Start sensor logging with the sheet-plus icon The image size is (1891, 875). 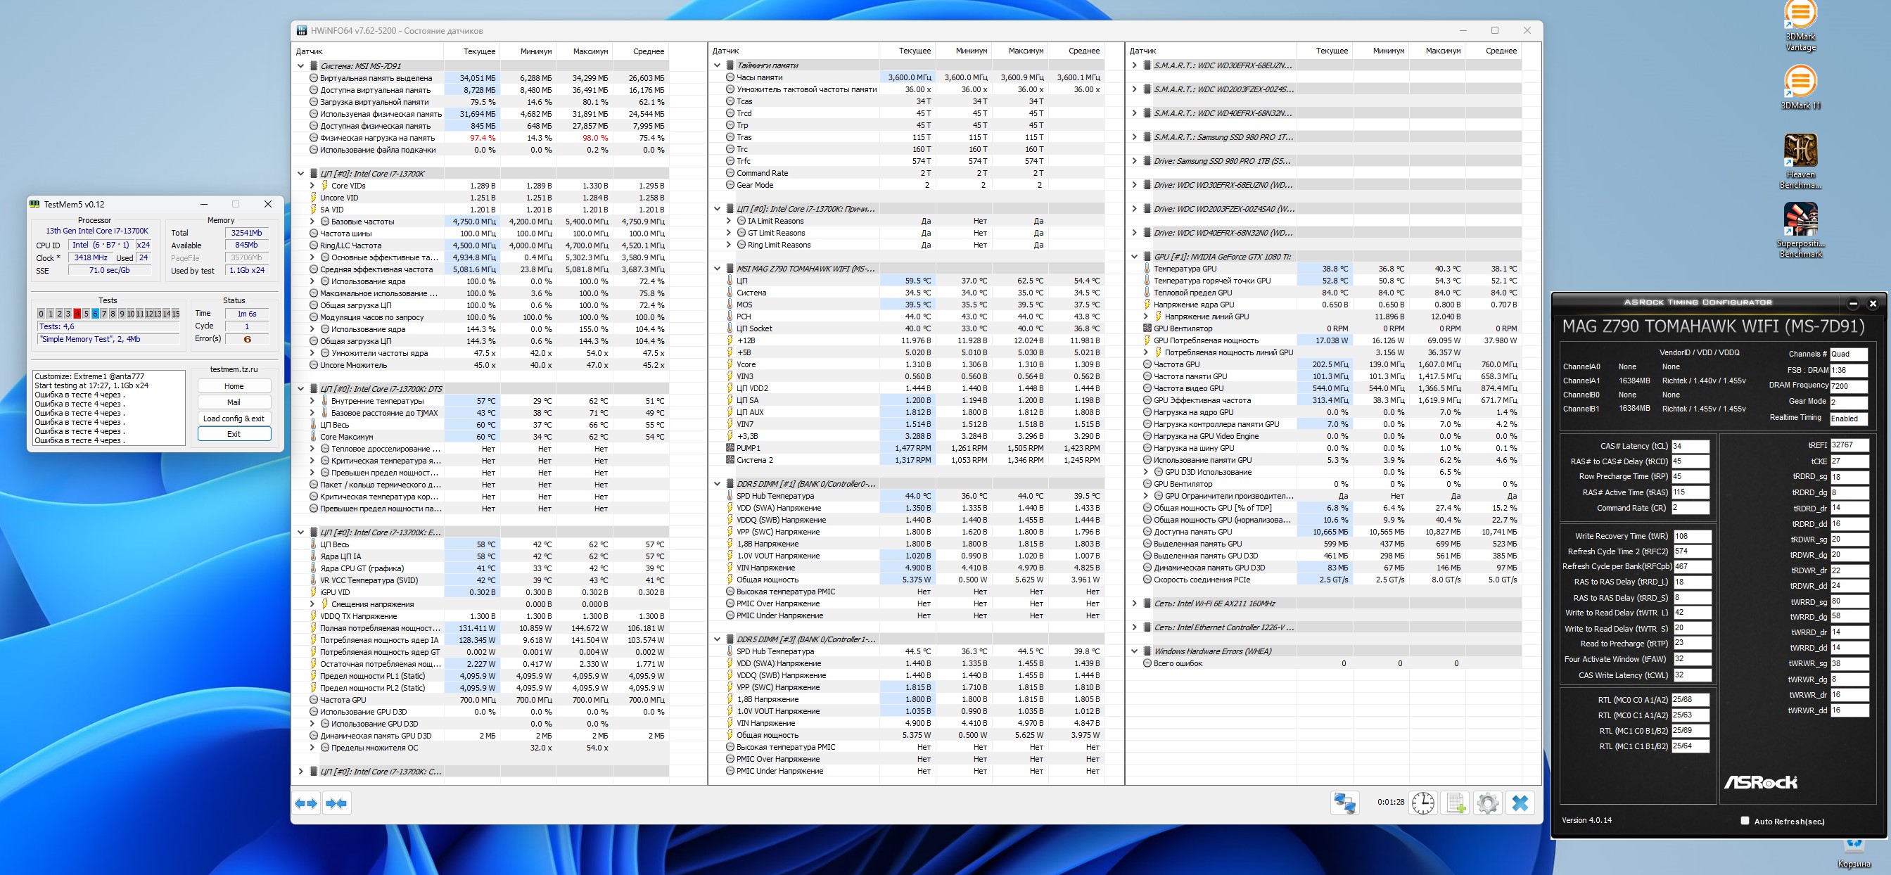click(1456, 803)
